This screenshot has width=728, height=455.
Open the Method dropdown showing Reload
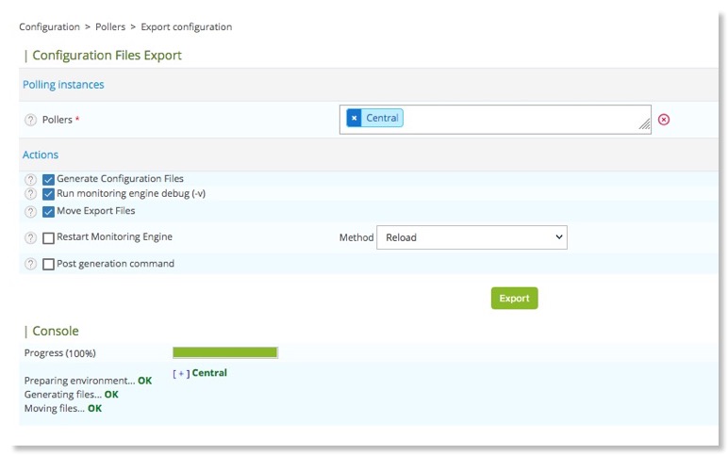click(x=471, y=237)
